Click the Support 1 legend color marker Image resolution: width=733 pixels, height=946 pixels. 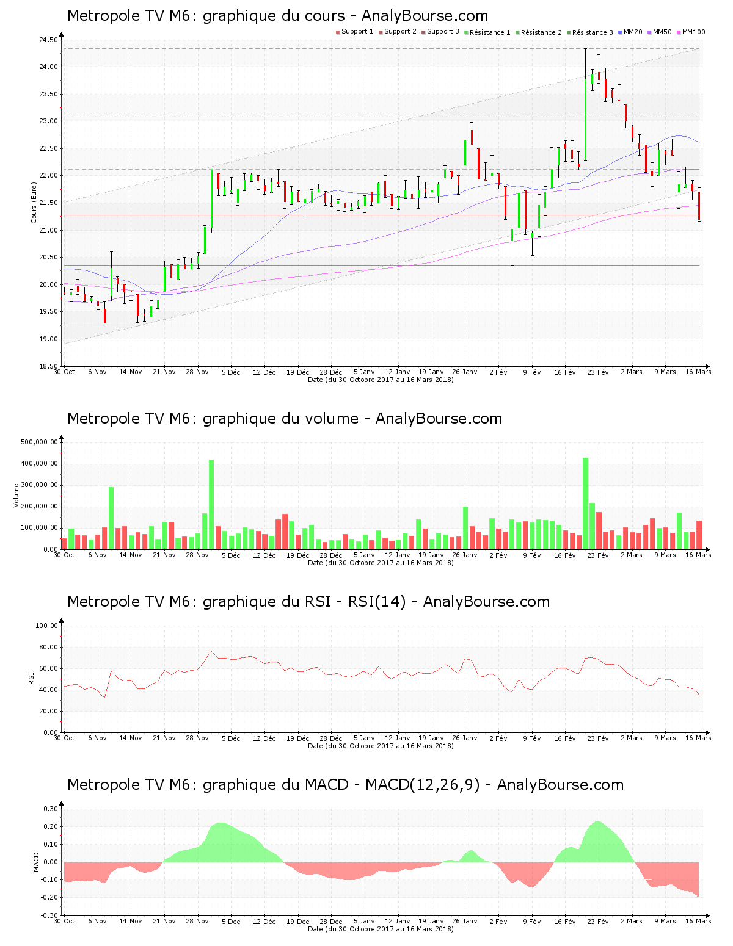338,32
